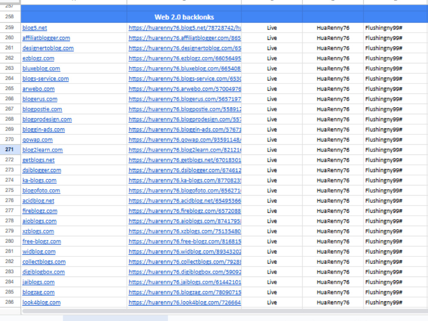Screen dimensions: 428x321
Task: Open look4blog.com link
Action: pos(41,302)
